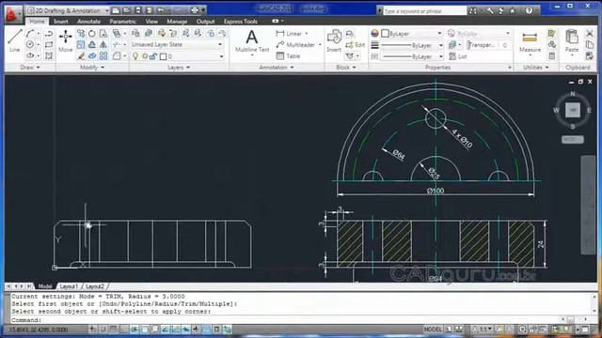Click the Command line input
The image size is (602, 338).
284,320
